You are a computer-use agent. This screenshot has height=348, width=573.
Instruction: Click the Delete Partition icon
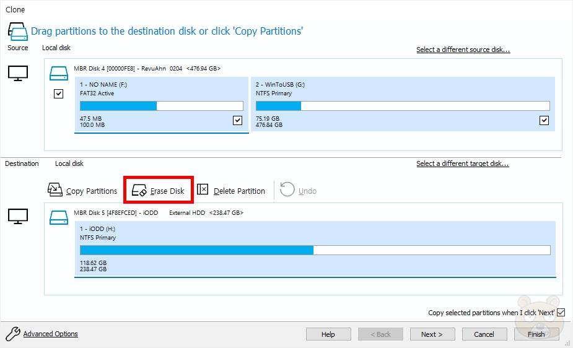pyautogui.click(x=203, y=189)
